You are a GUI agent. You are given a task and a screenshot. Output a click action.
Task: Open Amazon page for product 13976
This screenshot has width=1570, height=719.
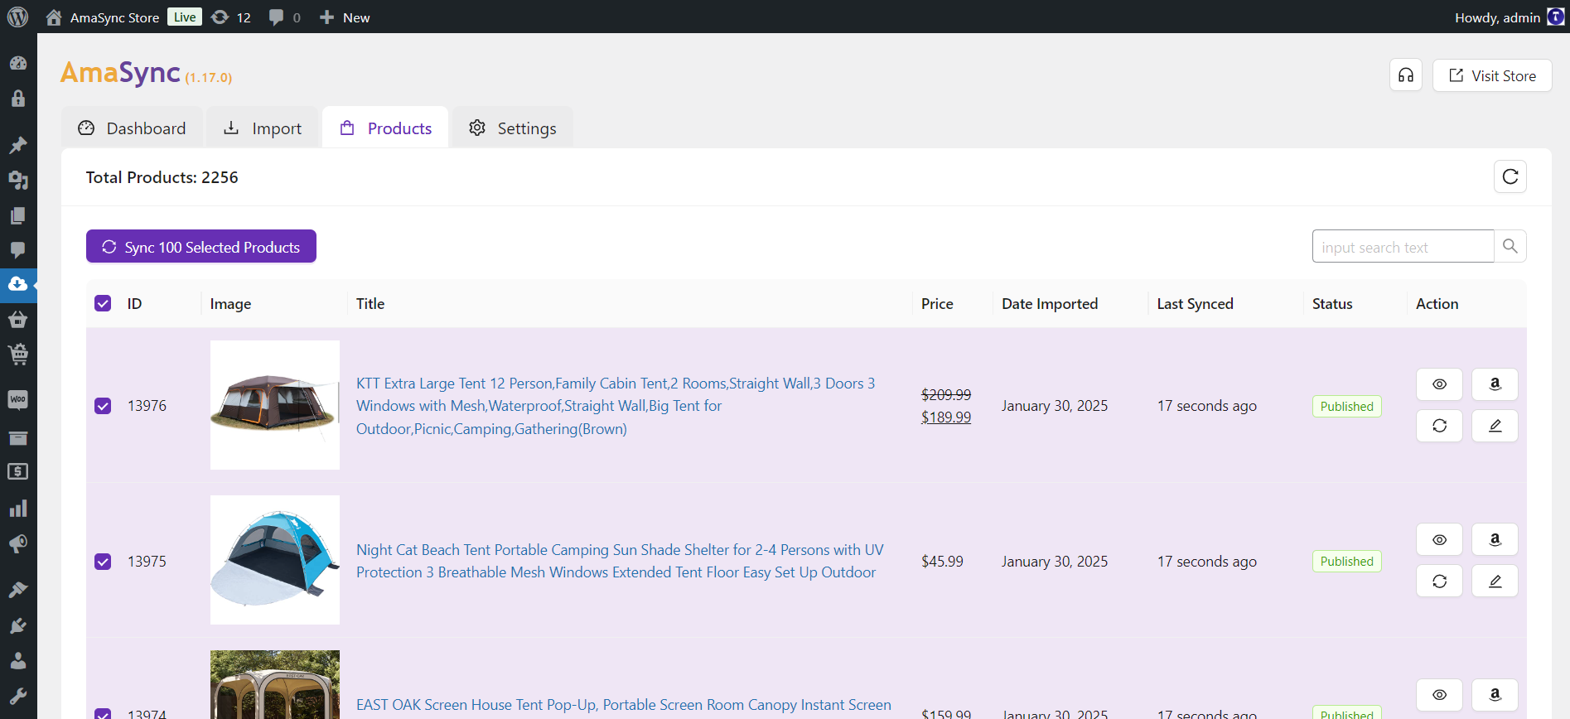[1495, 384]
